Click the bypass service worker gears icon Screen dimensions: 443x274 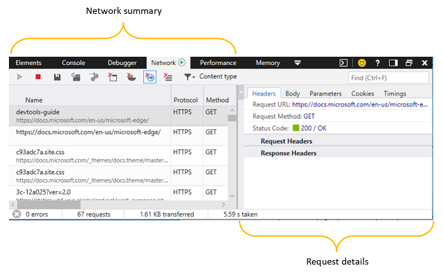click(94, 77)
